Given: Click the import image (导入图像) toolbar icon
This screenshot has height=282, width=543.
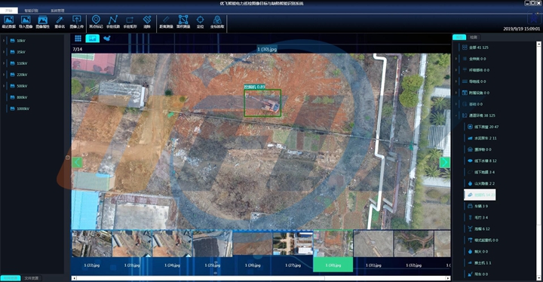Looking at the screenshot, I should tap(26, 22).
